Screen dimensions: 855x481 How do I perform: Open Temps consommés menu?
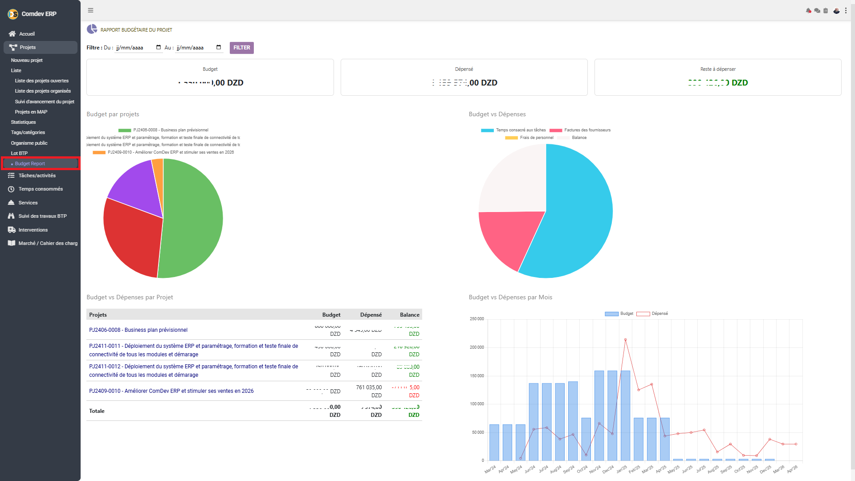click(40, 189)
